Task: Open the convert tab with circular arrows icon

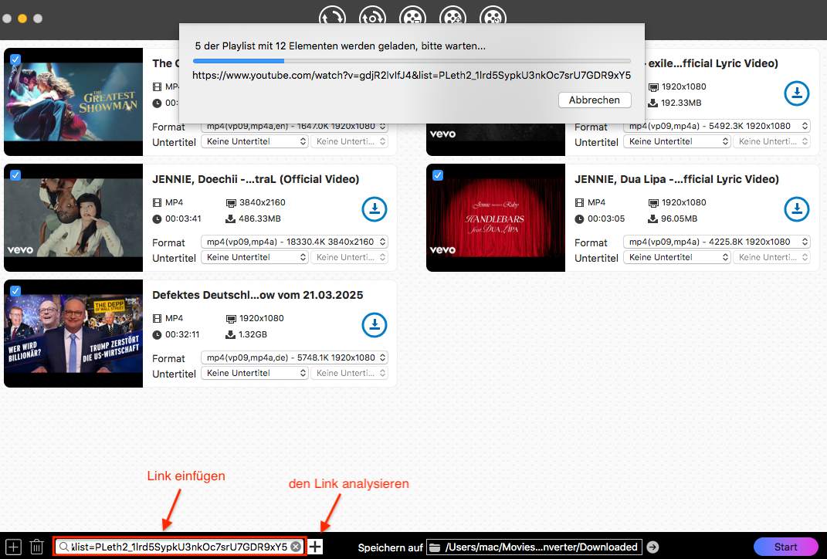Action: [x=332, y=17]
